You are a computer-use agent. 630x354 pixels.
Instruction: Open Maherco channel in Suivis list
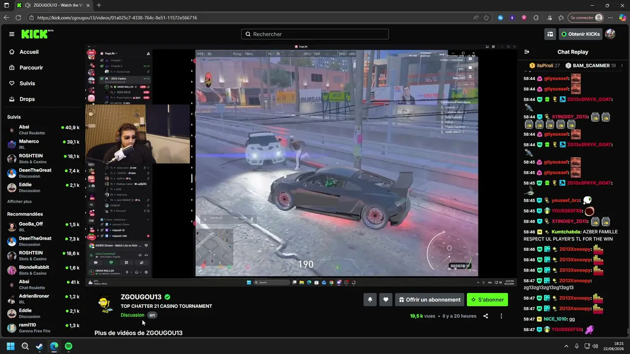click(x=43, y=145)
